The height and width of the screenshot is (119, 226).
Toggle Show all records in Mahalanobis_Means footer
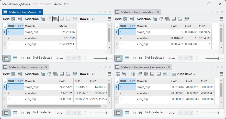pyautogui.click(x=6, y=58)
